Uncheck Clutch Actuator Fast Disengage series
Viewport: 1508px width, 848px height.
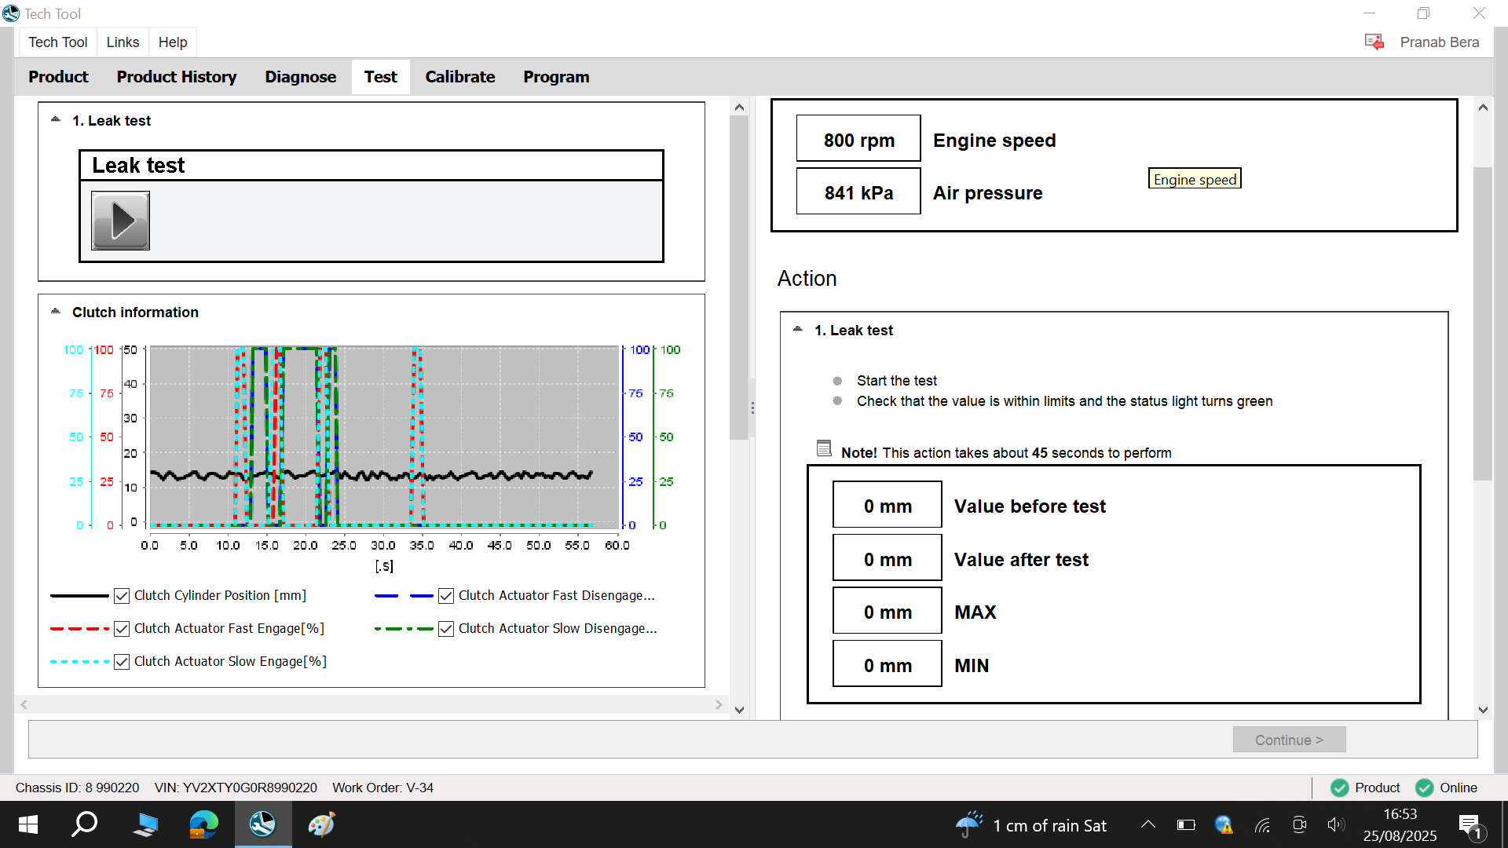point(446,596)
